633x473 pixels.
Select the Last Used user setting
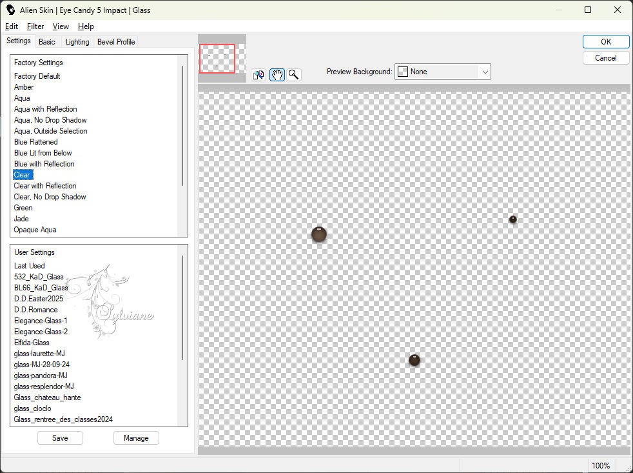tap(29, 266)
